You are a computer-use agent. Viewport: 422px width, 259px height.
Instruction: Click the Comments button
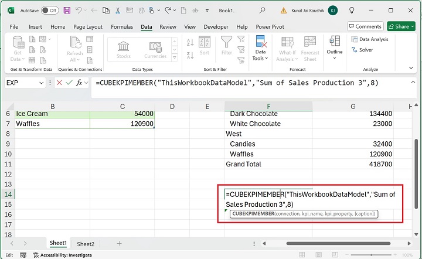[x=365, y=26]
